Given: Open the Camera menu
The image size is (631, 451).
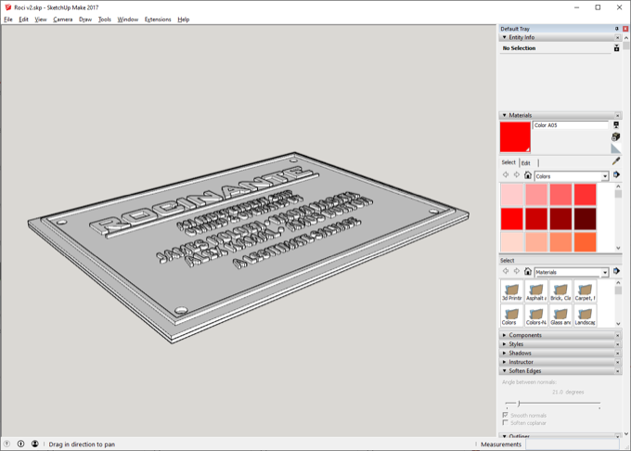Looking at the screenshot, I should 63,19.
